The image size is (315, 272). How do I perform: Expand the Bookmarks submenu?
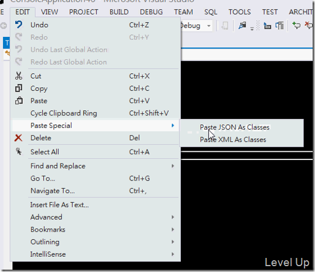coord(173,230)
